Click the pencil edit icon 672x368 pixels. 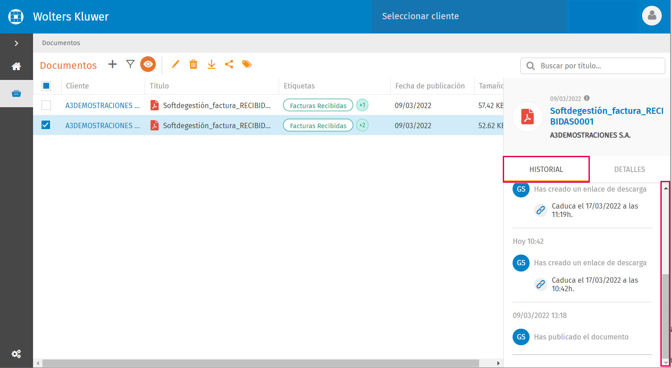(175, 64)
